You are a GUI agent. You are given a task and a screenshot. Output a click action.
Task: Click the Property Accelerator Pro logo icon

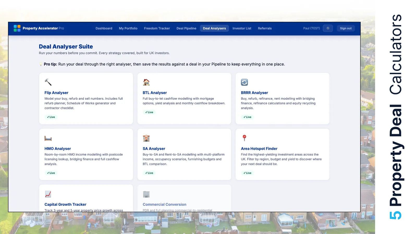point(17,28)
